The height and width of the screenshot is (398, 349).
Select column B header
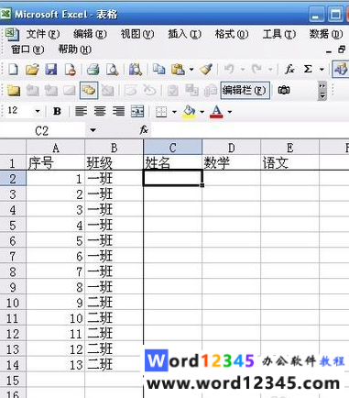tap(114, 148)
